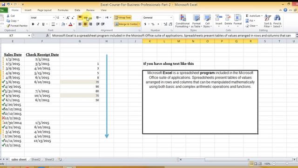Image resolution: width=298 pixels, height=168 pixels.
Task: Open the Sheet3 worksheet tab
Action: [x=49, y=160]
